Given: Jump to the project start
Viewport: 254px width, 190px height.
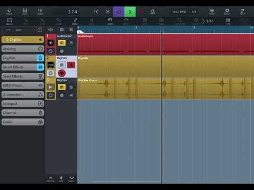Looking at the screenshot, I should (96, 12).
